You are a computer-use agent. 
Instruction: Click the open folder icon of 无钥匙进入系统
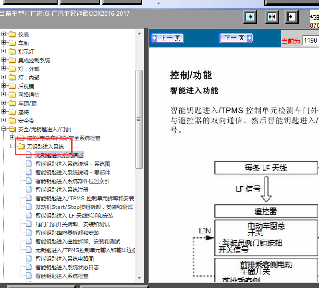(21, 146)
